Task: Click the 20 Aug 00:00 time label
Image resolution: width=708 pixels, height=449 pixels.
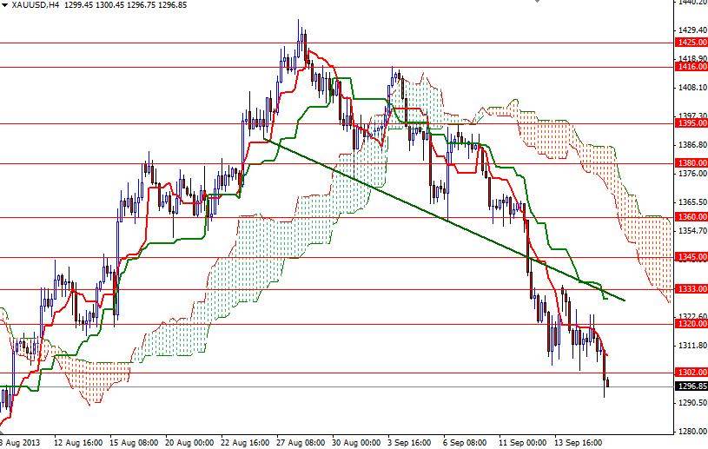Action: coord(189,443)
